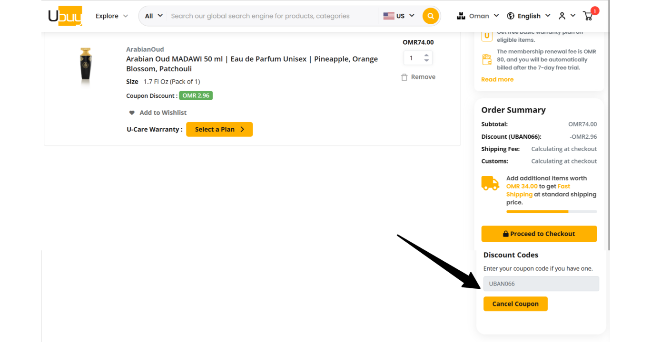Click the Oman country icon
This screenshot has width=651, height=342.
coord(461,16)
